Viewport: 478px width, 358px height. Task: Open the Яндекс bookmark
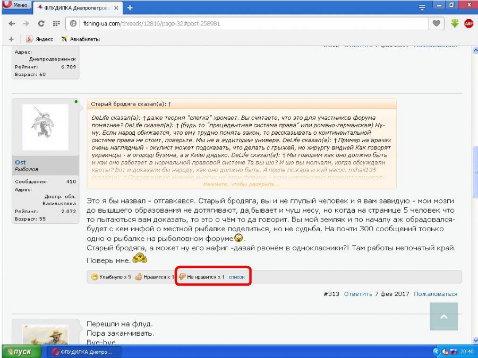[x=41, y=39]
